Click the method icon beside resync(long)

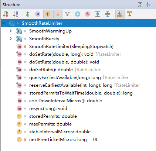tap(19, 109)
